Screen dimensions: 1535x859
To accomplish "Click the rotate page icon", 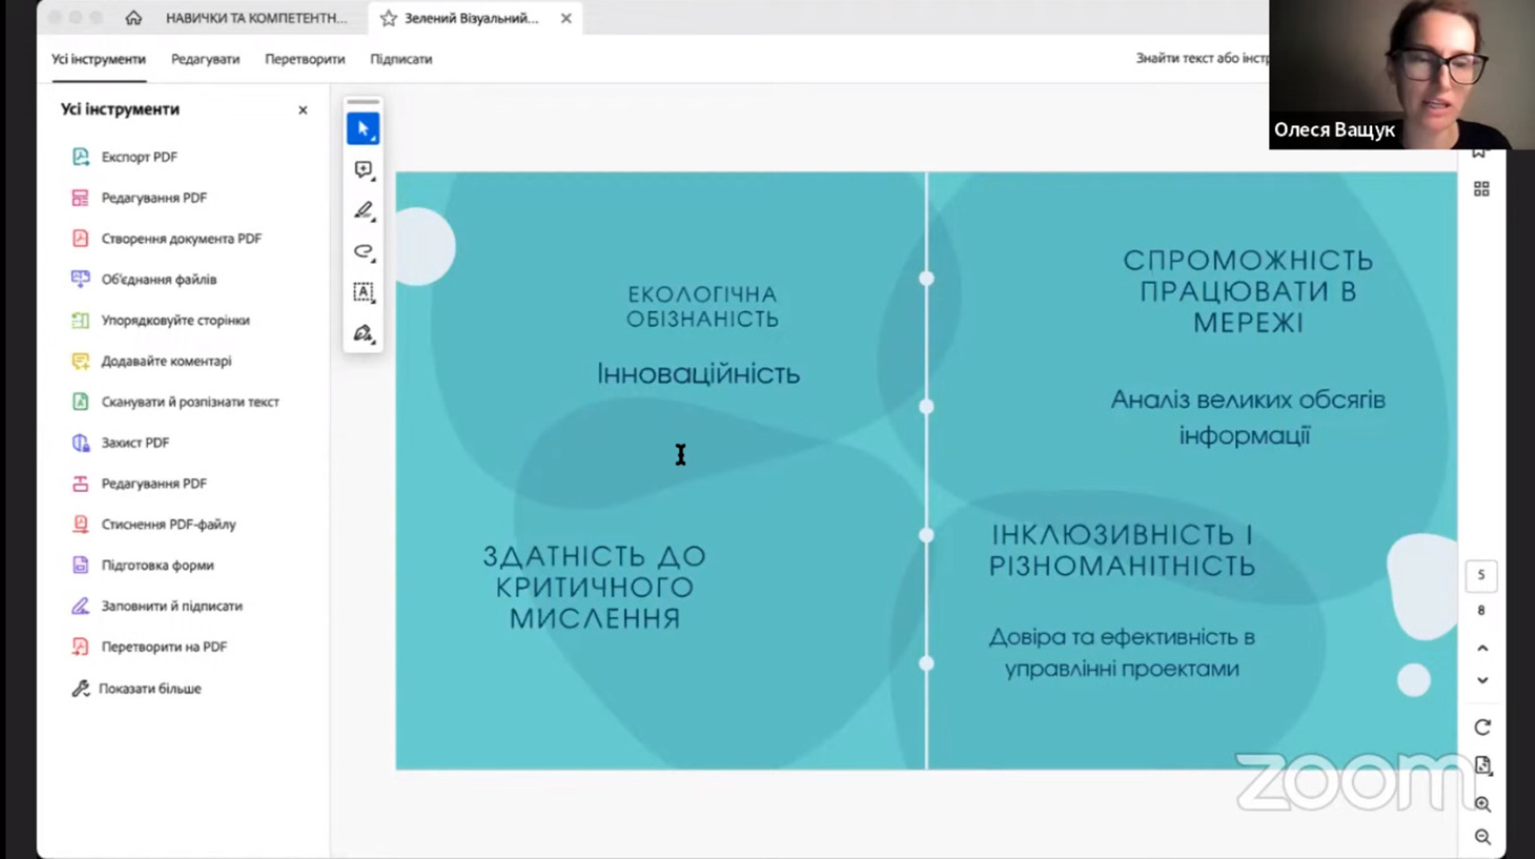I will (x=1482, y=727).
